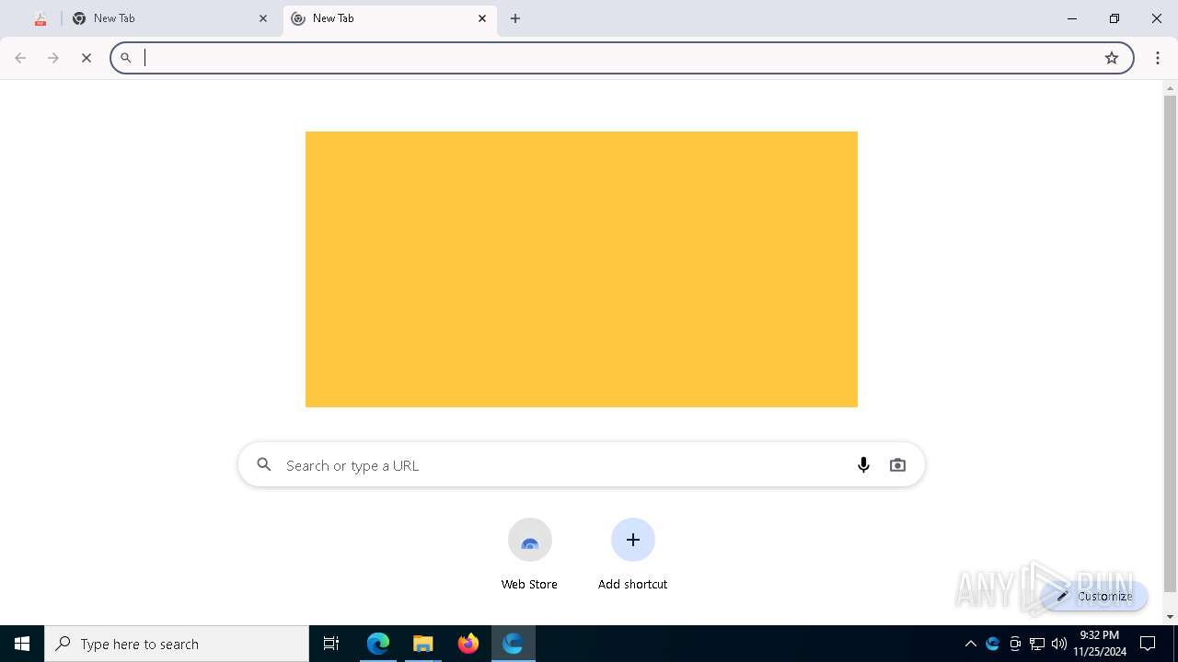Select the active second New Tab
The image size is (1178, 662).
pyautogui.click(x=390, y=18)
